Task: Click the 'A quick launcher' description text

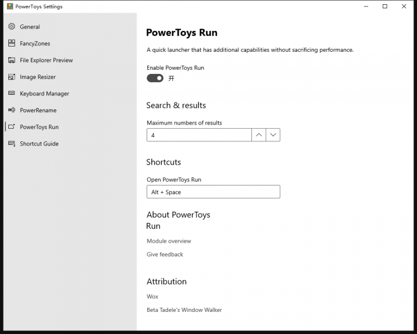Action: (x=250, y=50)
